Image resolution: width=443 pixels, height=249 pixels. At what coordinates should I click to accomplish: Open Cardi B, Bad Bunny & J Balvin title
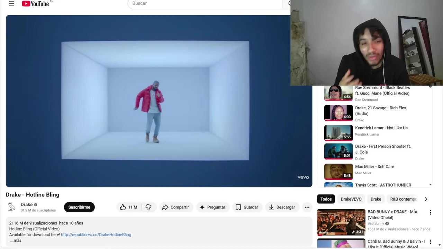(x=396, y=244)
